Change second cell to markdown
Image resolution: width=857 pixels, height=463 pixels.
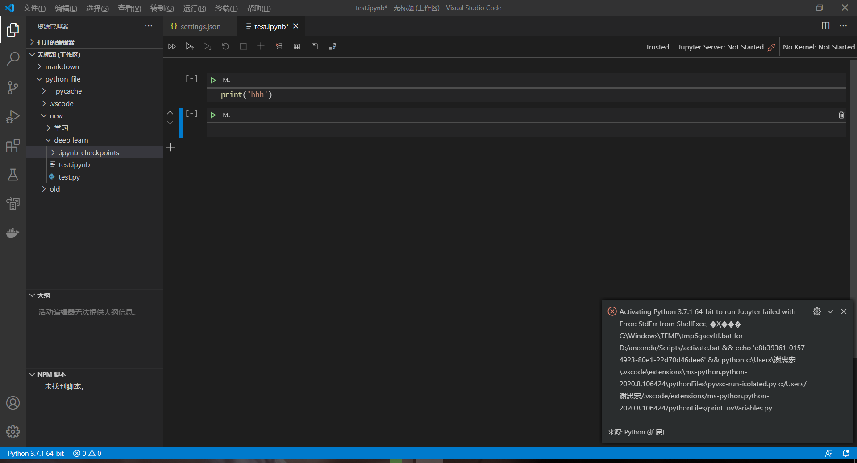point(226,115)
